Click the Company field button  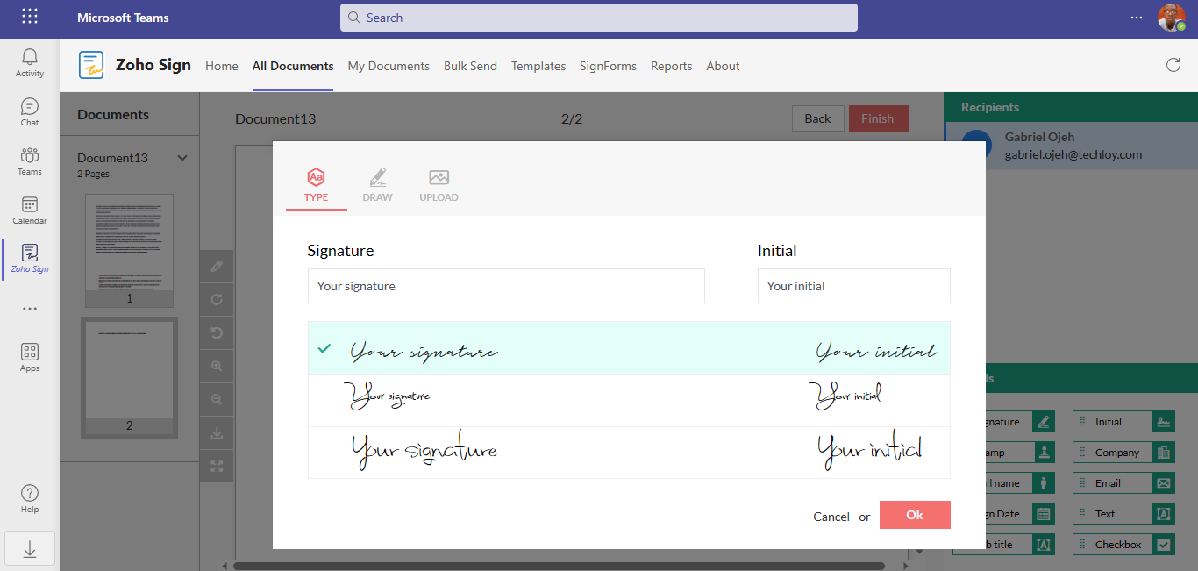click(1123, 453)
